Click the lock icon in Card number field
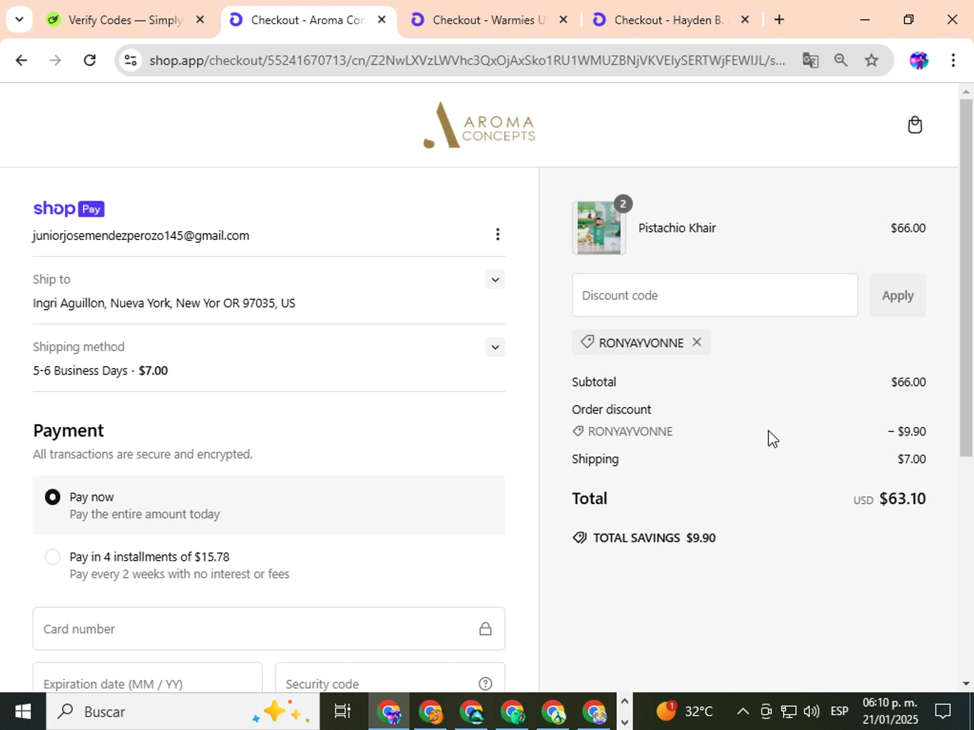Image resolution: width=974 pixels, height=730 pixels. click(485, 629)
